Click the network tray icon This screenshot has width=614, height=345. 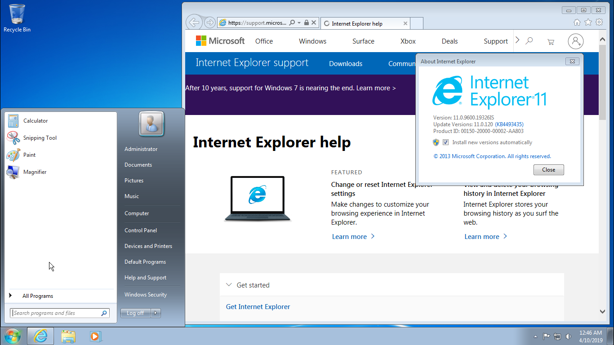pos(557,336)
